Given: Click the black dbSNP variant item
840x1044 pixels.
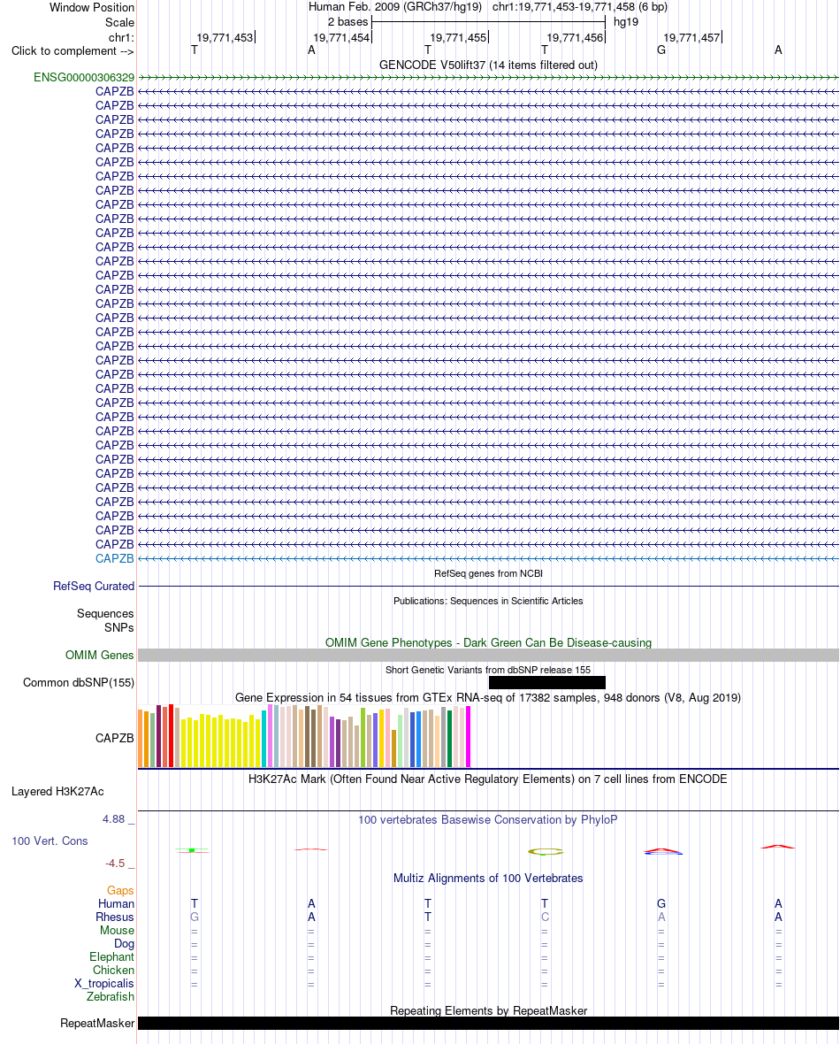Looking at the screenshot, I should (547, 682).
